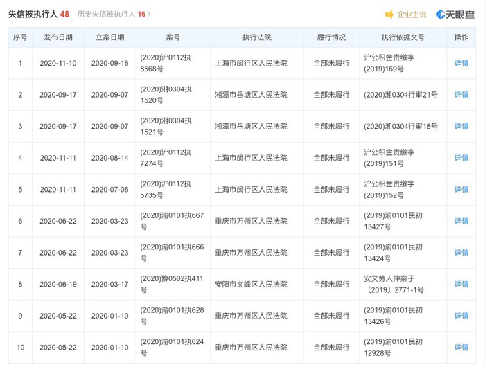Click filing date 2020-09-16

(x=109, y=63)
